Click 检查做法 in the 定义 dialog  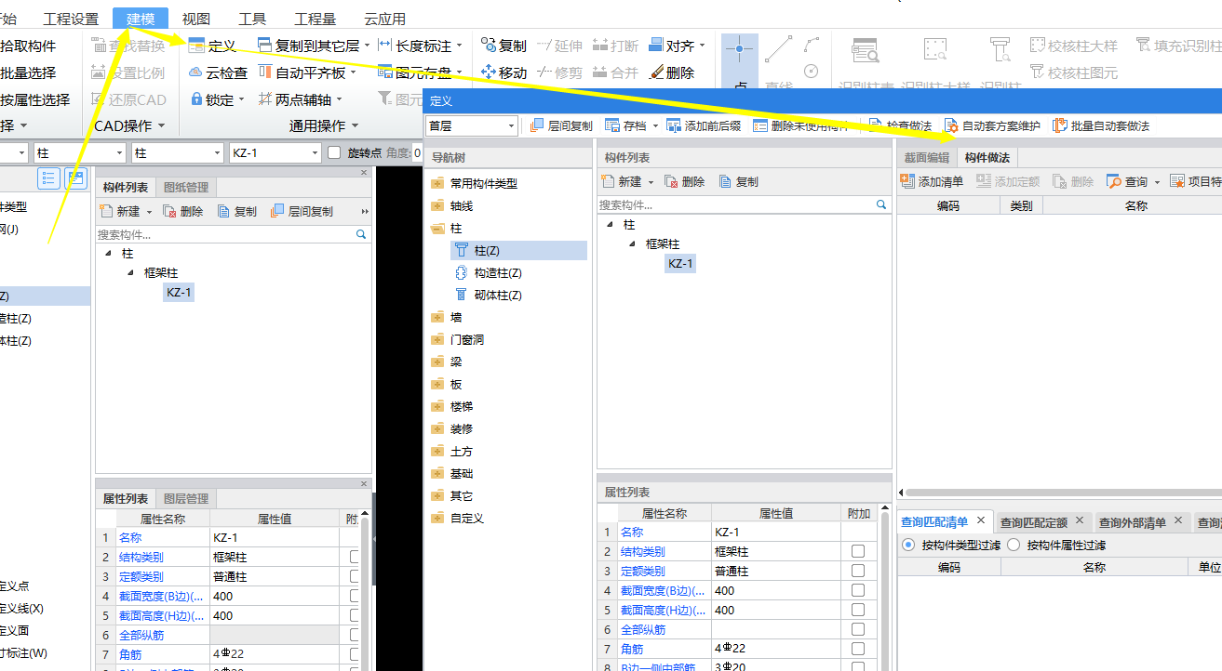coord(900,125)
